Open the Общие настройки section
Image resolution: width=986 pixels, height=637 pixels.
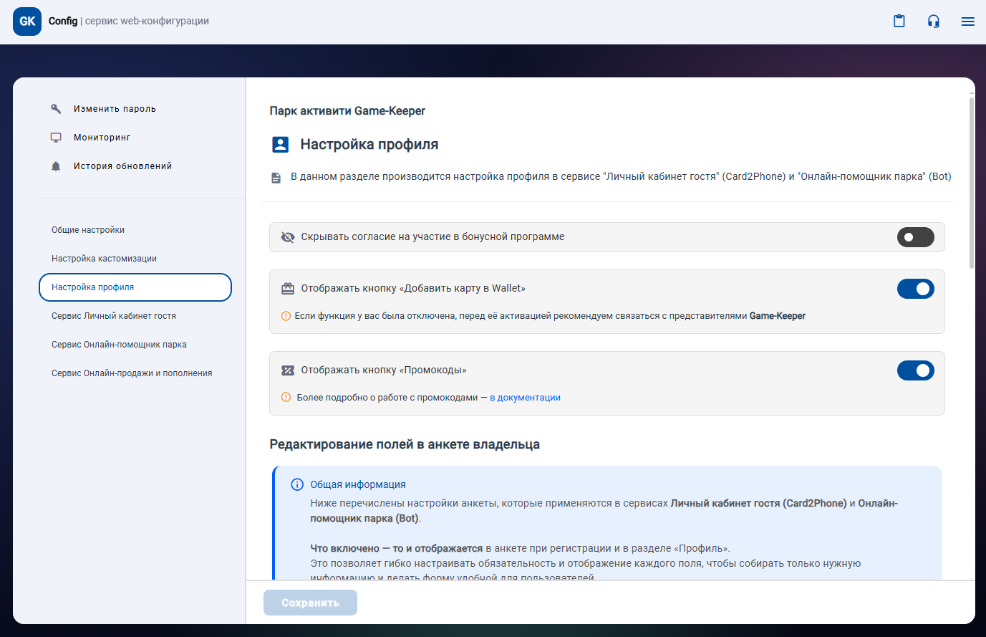[88, 230]
